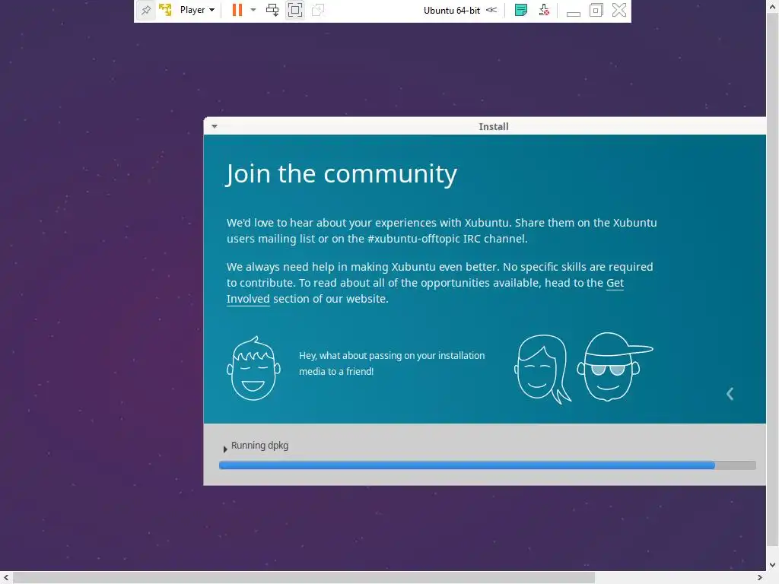Click the face with cap and sunglasses

click(614, 367)
